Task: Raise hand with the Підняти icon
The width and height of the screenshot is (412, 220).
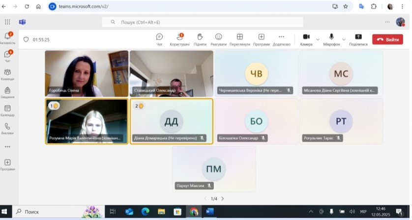Action: (200, 39)
